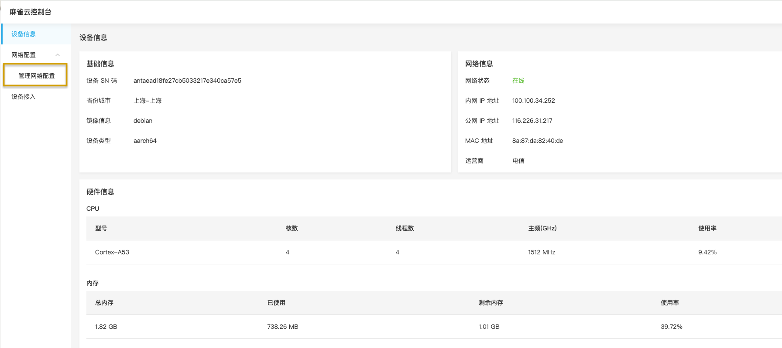The height and width of the screenshot is (348, 782).
Task: Click the 线程数 column header
Action: [x=405, y=228]
